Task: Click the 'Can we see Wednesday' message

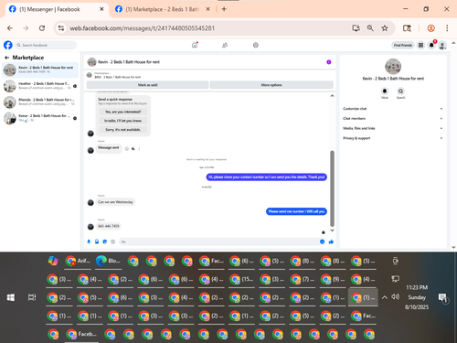Action: (115, 202)
